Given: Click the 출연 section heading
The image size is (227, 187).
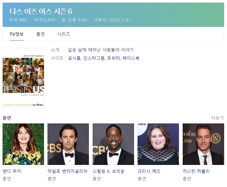Looking at the screenshot, I should pos(7,118).
